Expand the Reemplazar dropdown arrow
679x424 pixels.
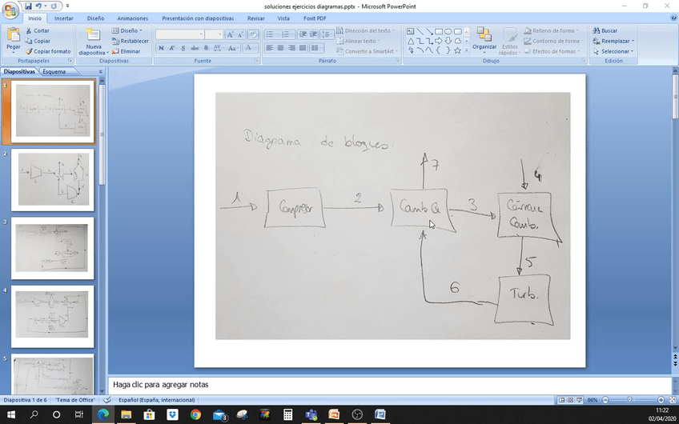[x=633, y=41]
